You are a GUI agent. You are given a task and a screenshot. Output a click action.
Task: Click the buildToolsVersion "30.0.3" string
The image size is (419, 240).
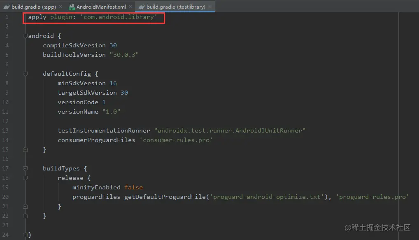(x=124, y=55)
